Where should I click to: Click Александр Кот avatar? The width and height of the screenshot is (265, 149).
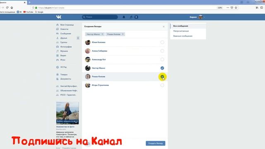pos(88,60)
